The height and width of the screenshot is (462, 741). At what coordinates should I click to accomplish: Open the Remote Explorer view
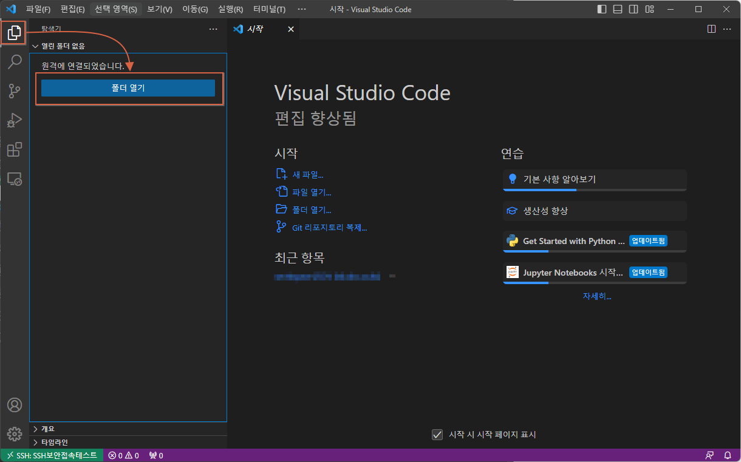[x=14, y=178]
